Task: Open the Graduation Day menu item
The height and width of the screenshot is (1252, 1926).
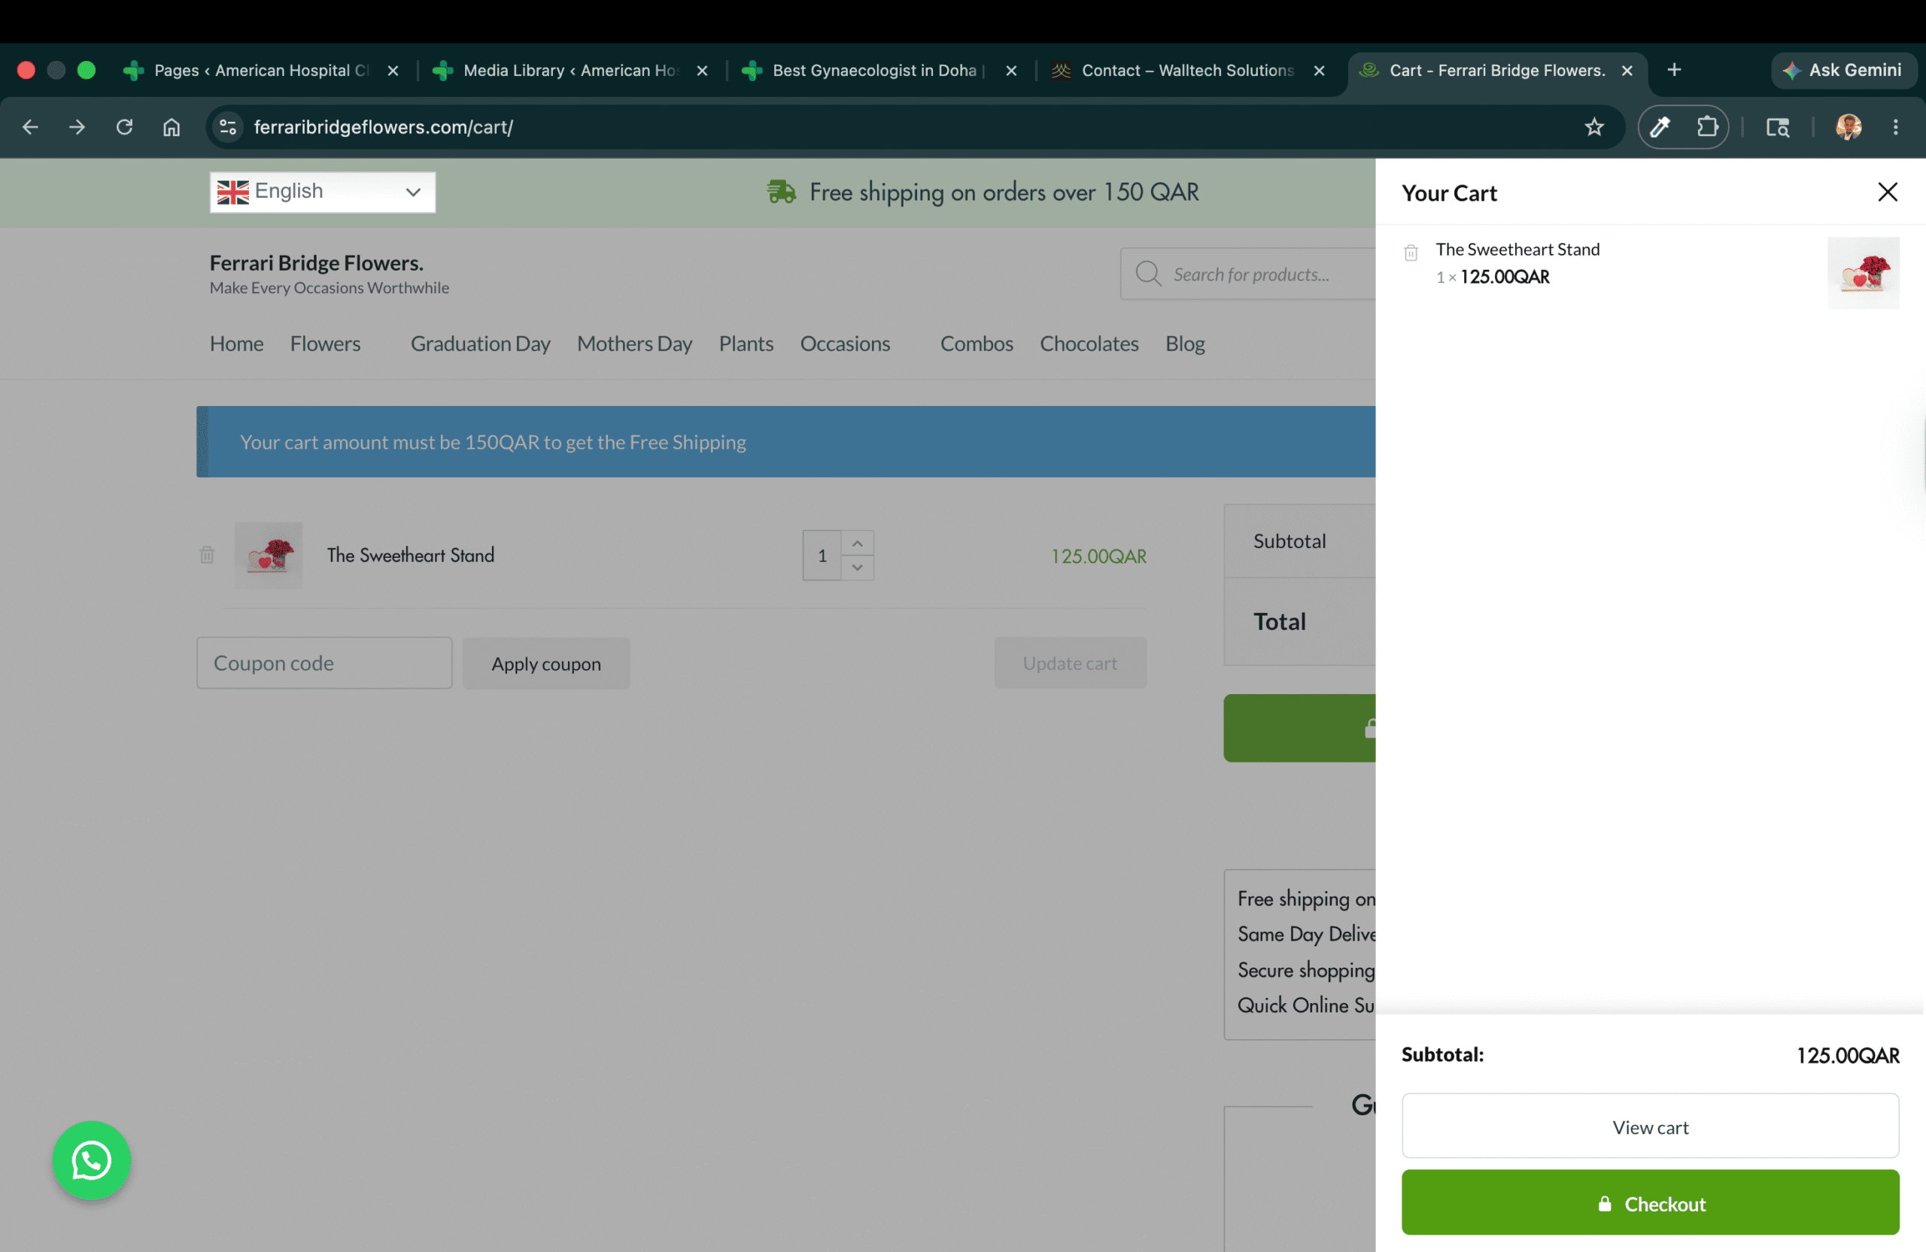Action: 481,344
